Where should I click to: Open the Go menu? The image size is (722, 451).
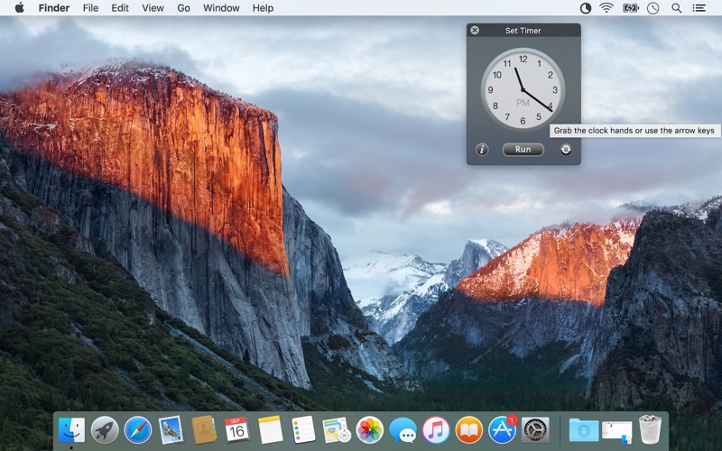tap(183, 8)
